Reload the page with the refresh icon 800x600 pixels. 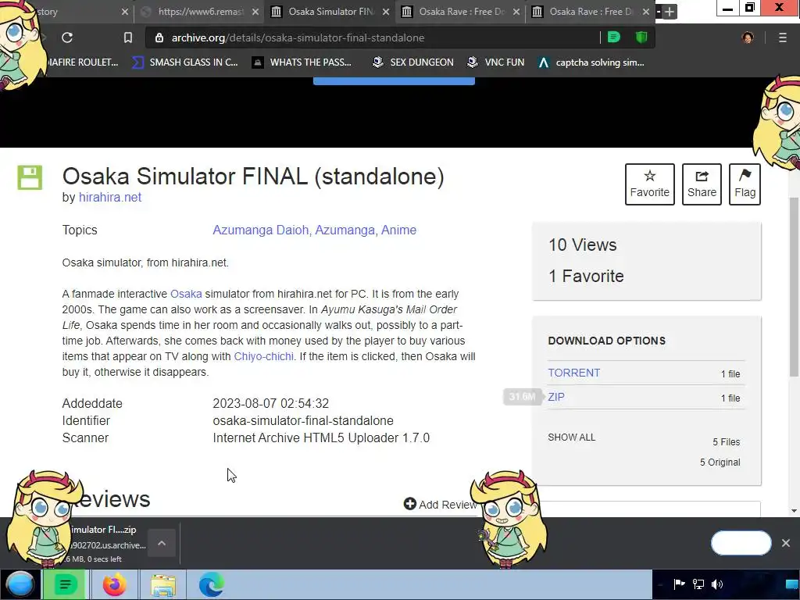67,37
